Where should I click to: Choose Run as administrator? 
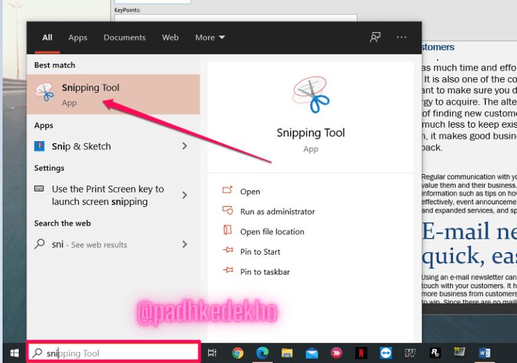point(277,212)
